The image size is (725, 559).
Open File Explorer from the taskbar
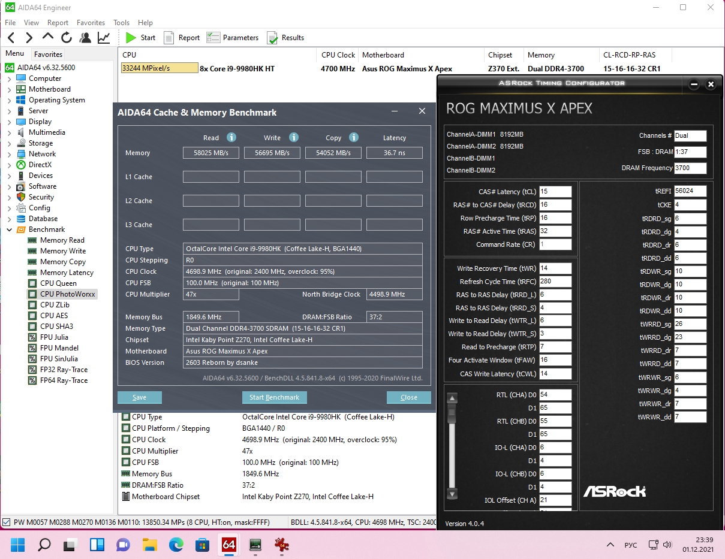tap(150, 545)
